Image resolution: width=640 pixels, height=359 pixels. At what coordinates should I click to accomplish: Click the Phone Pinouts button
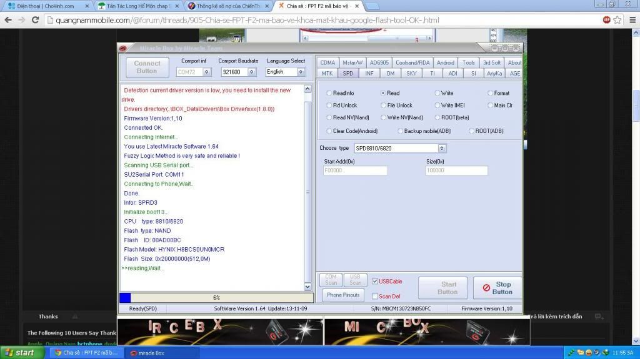point(343,295)
